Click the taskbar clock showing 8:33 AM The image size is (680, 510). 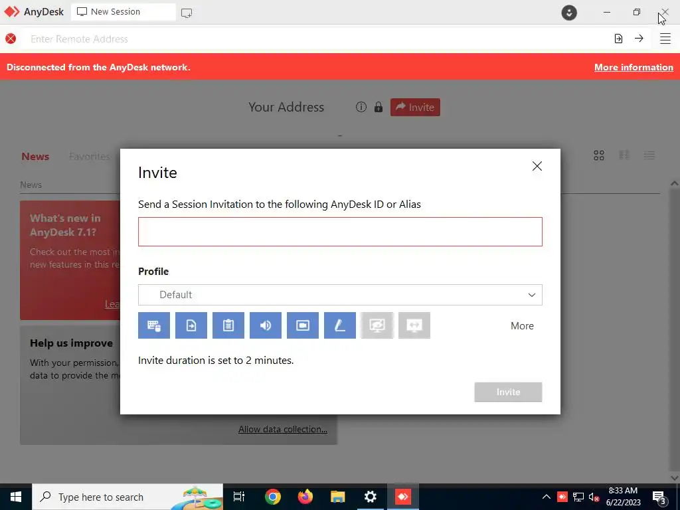coord(623,497)
